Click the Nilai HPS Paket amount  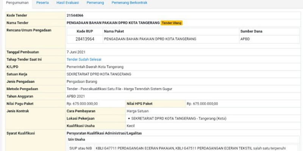202,104
